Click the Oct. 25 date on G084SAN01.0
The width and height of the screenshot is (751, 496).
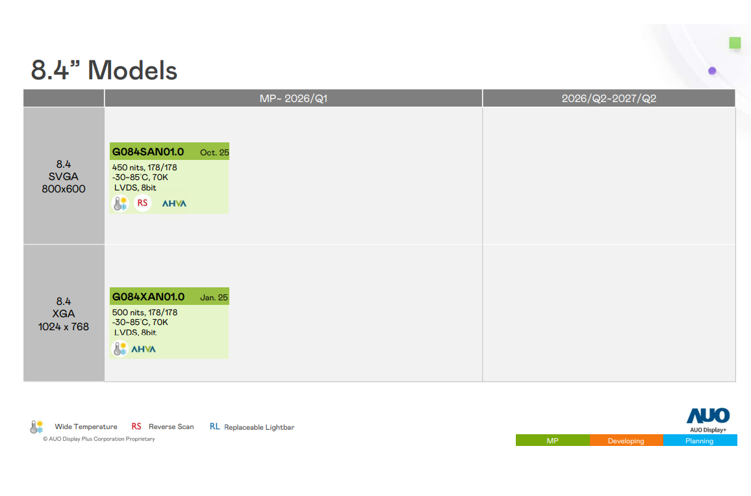pos(214,153)
